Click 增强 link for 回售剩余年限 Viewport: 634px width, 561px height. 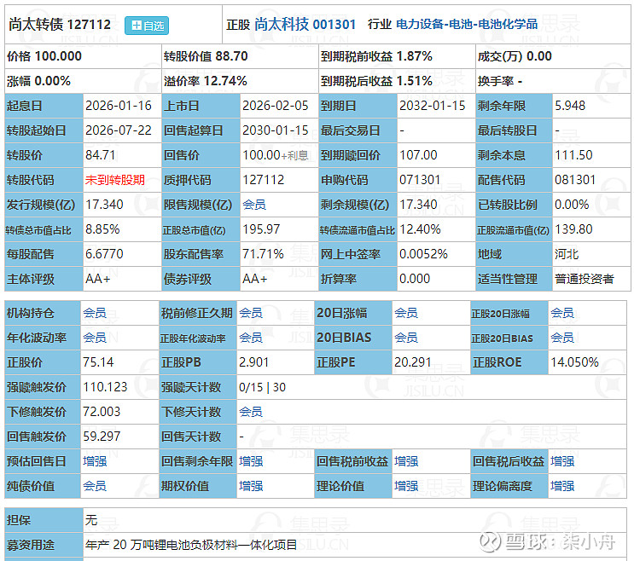[251, 461]
